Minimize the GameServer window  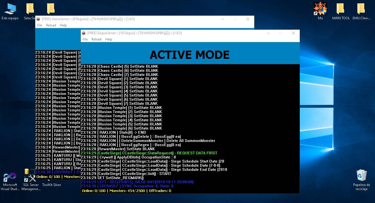[223, 19]
